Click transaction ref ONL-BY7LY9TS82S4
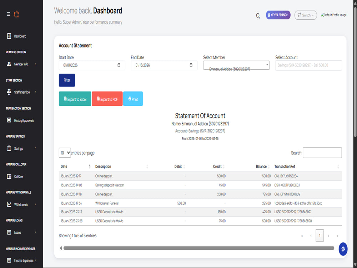The height and width of the screenshot is (268, 357). click(x=286, y=176)
